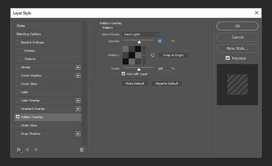This screenshot has height=166, width=272.
Task: Click the Opacity percentage input field
Action: click(164, 41)
